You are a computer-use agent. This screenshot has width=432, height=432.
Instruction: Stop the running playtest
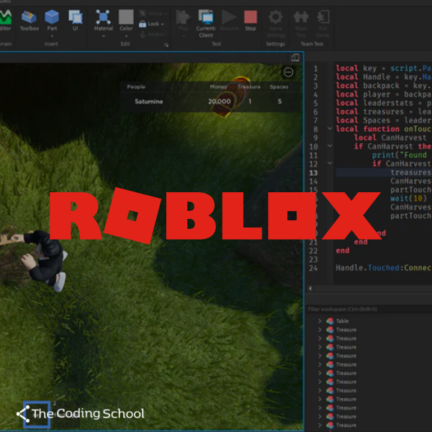coord(251,17)
